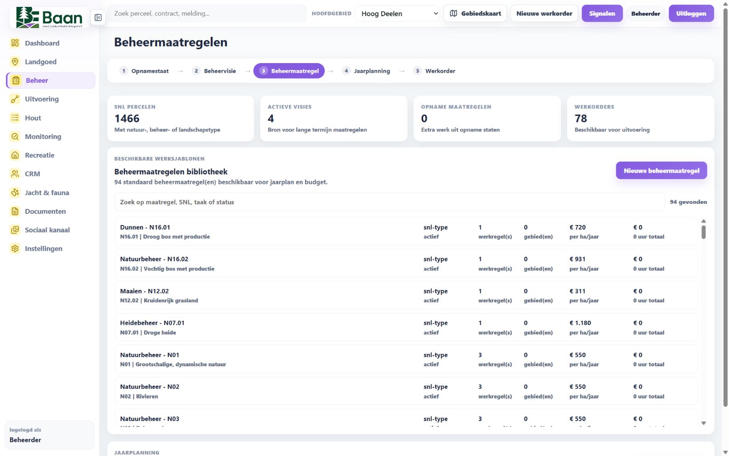This screenshot has height=456, width=729.
Task: Click the Opname Maatregelen card
Action: pyautogui.click(x=487, y=118)
